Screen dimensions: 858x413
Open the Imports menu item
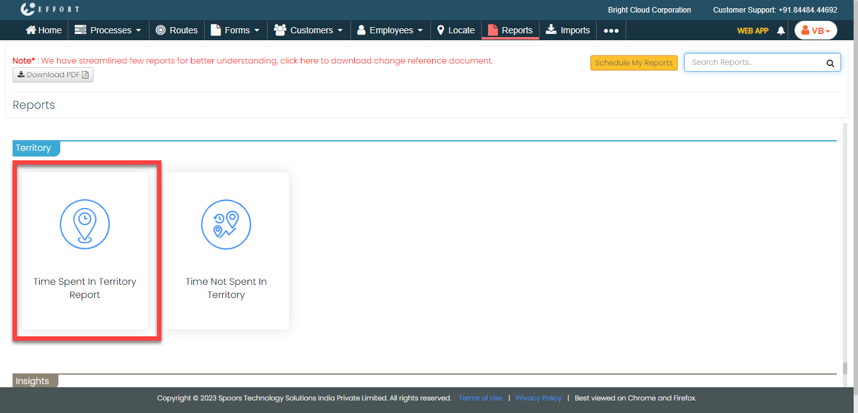(568, 30)
